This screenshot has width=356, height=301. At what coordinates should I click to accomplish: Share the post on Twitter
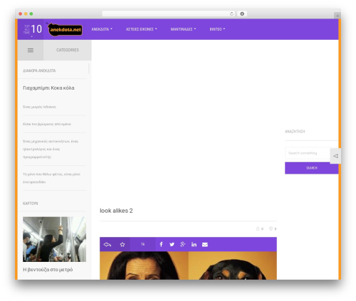pos(172,245)
